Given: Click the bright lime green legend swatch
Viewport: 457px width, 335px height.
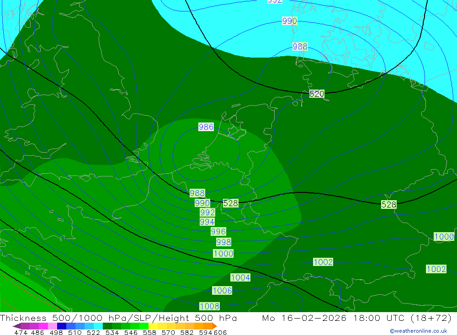Looking at the screenshot, I should coord(144,326).
